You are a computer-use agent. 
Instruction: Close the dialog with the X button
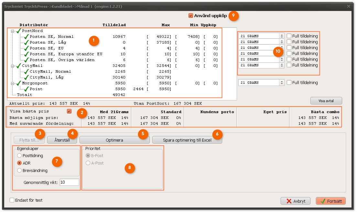coord(349,6)
